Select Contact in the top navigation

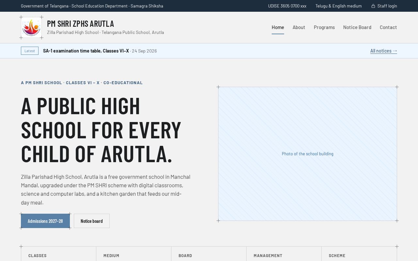[388, 27]
